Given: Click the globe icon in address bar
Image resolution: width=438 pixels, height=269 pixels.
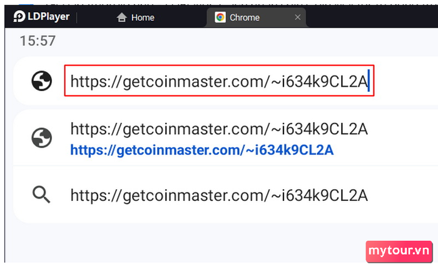Looking at the screenshot, I should [42, 81].
